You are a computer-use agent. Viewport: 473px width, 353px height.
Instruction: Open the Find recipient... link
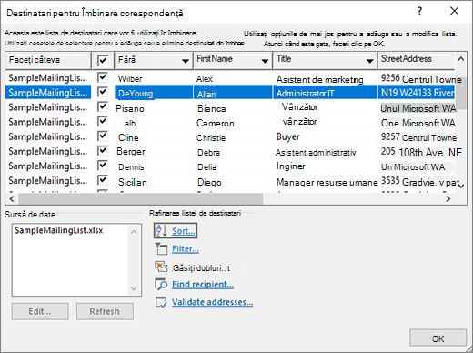[203, 285]
